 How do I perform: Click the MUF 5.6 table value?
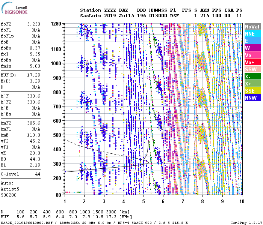pyautogui.click(x=20, y=217)
